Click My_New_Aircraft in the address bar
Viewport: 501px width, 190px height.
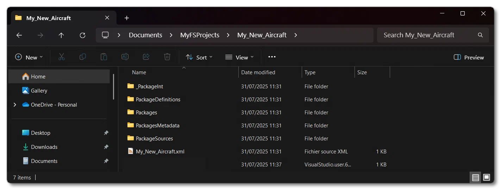point(262,35)
